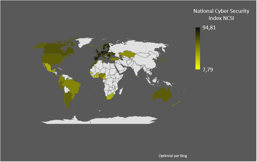Select Brazil on the map
This screenshot has height=162, width=257.
click(x=72, y=86)
